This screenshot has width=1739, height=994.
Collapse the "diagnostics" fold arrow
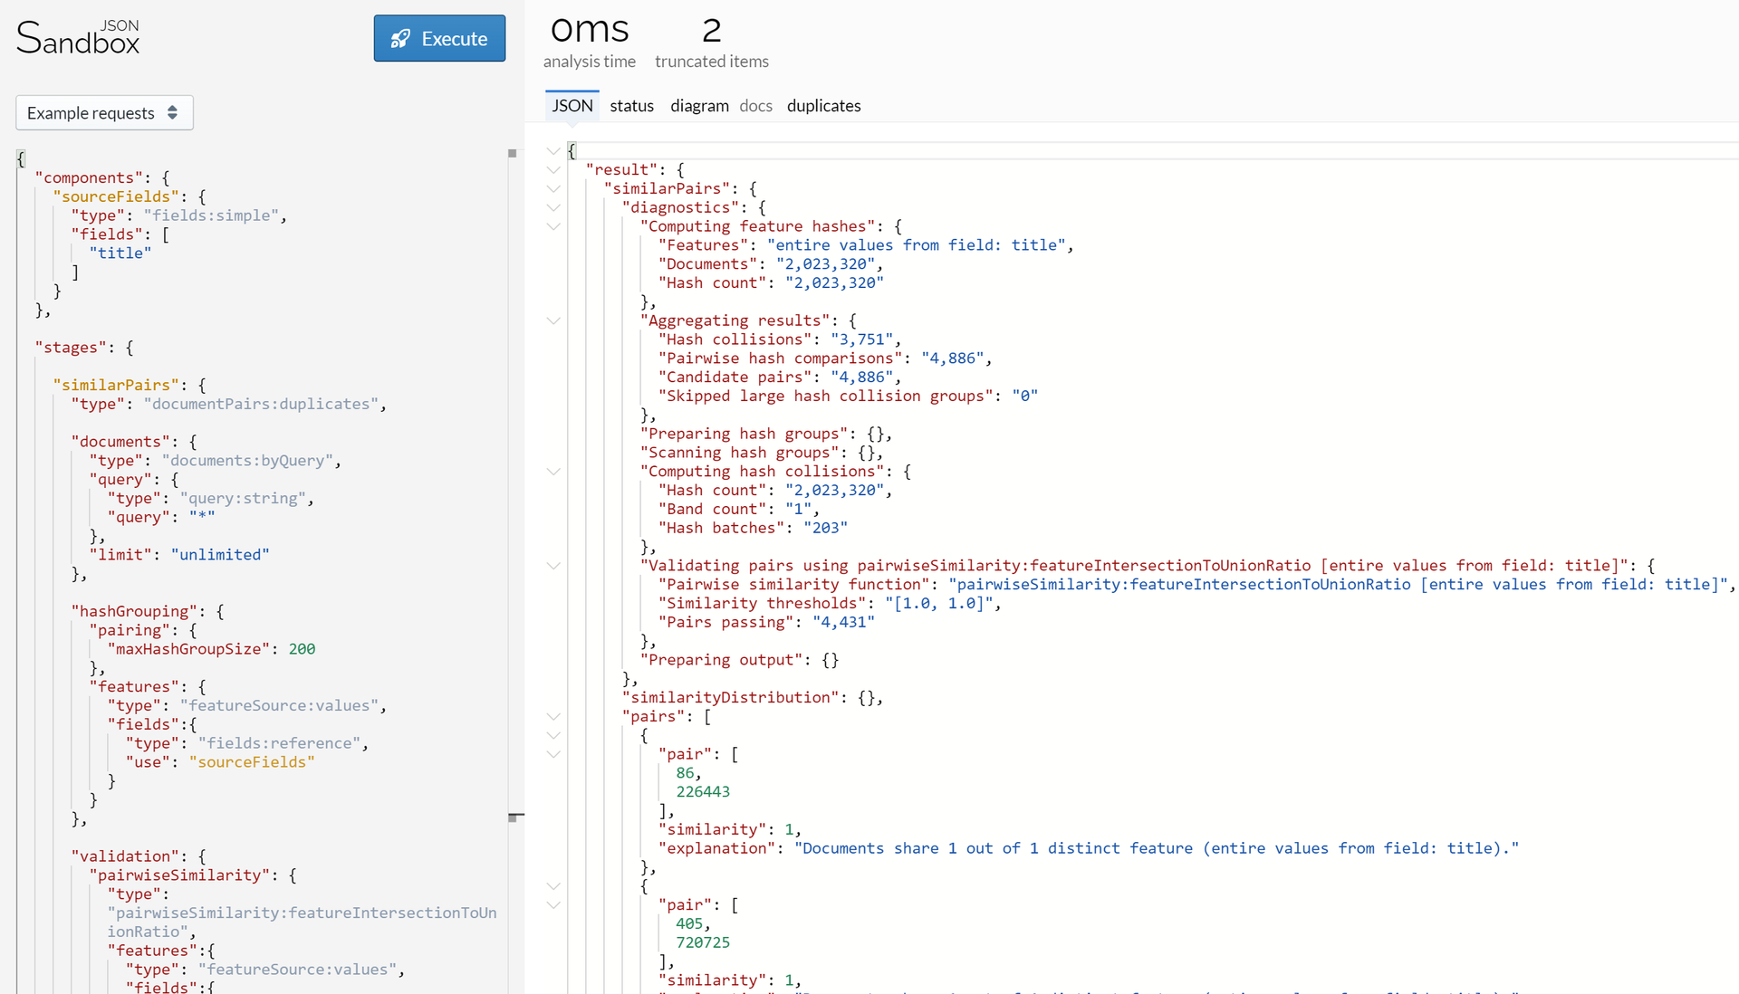coord(553,208)
